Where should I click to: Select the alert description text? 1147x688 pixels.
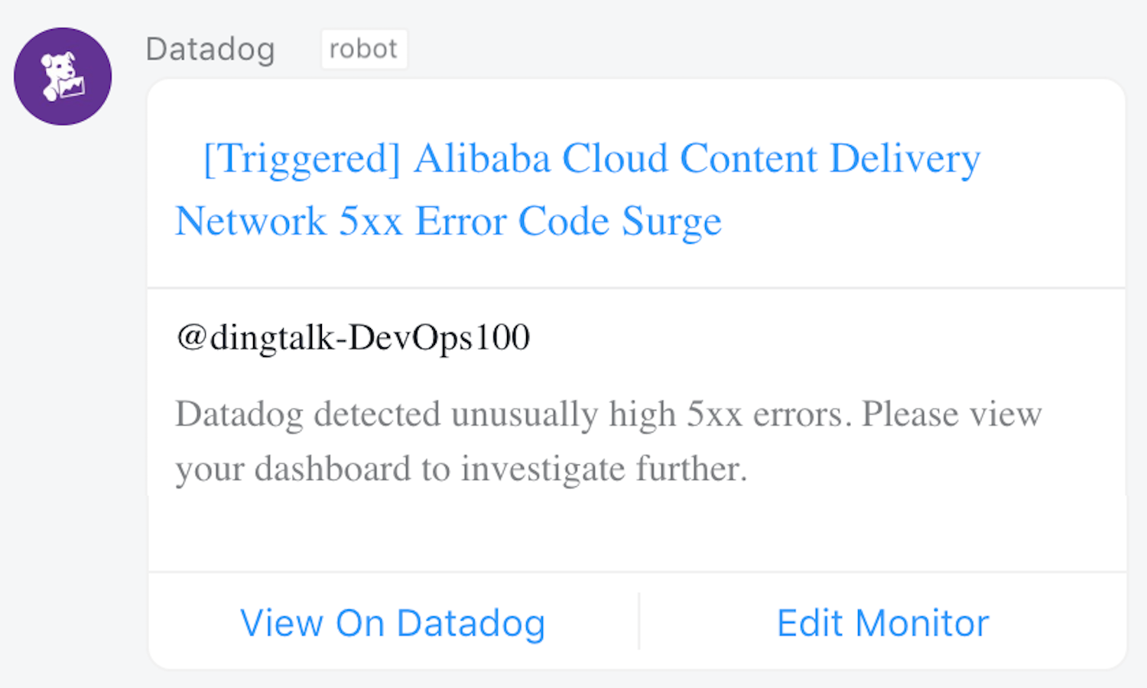[x=608, y=441]
